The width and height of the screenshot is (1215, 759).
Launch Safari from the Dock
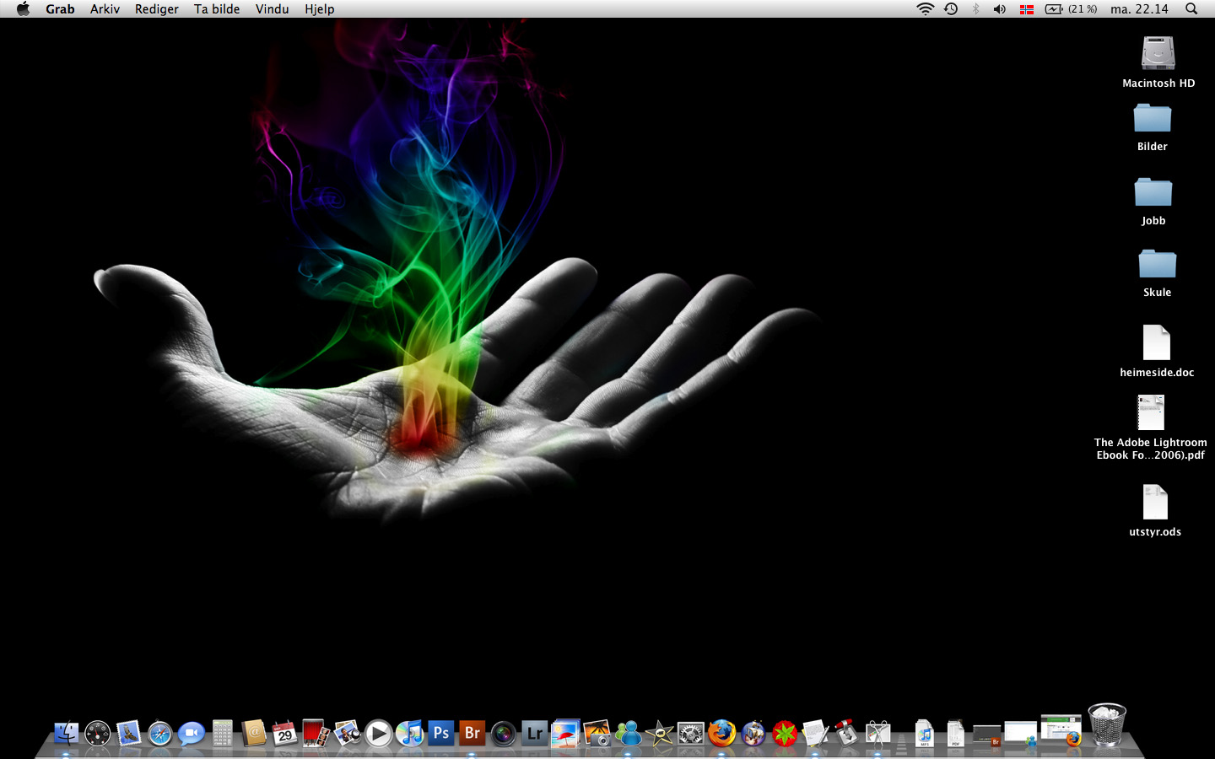pos(159,733)
